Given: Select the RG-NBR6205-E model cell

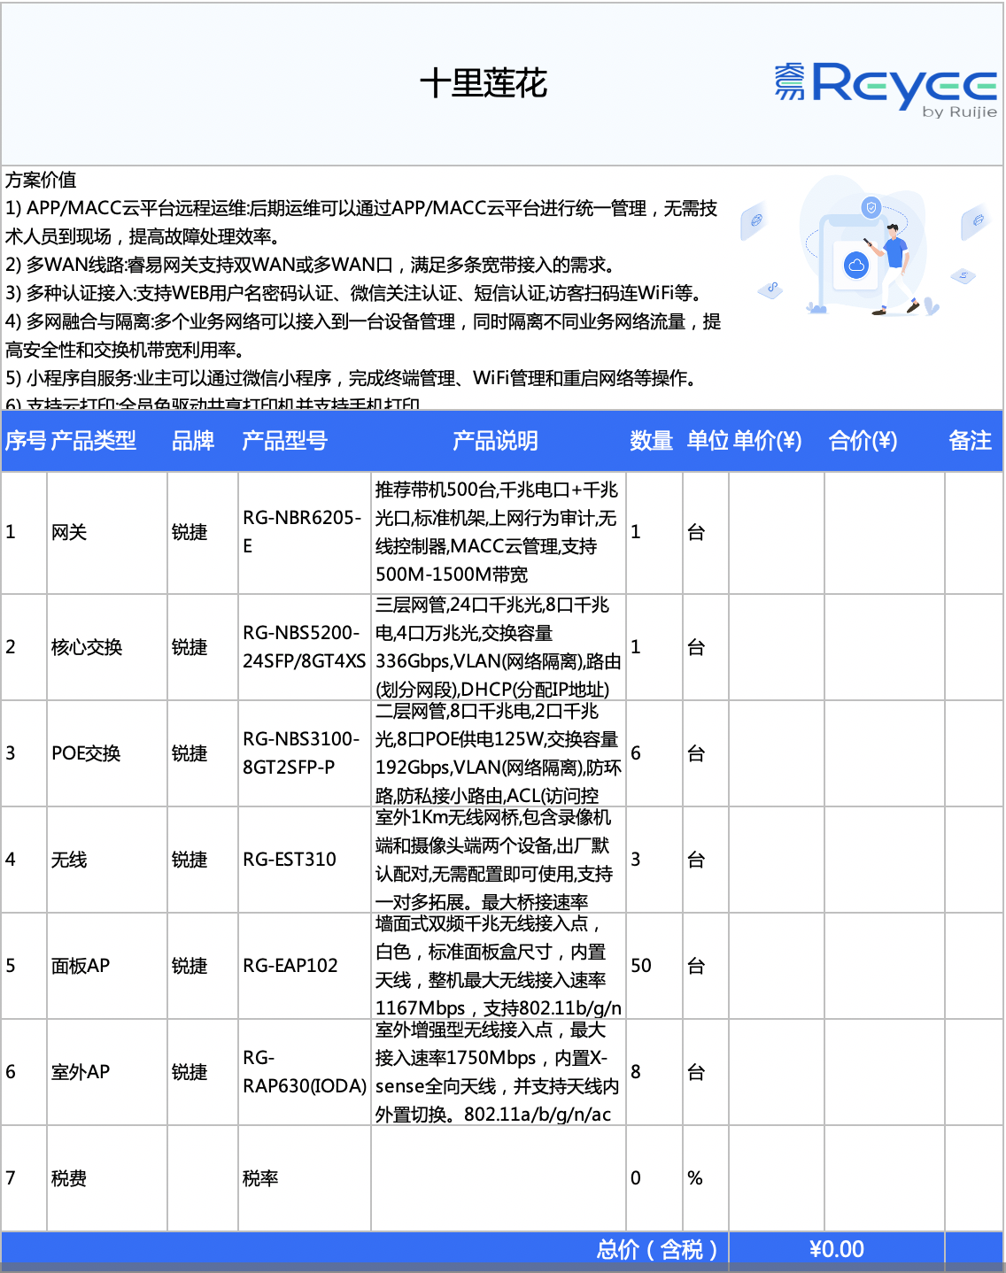Looking at the screenshot, I should click(305, 532).
